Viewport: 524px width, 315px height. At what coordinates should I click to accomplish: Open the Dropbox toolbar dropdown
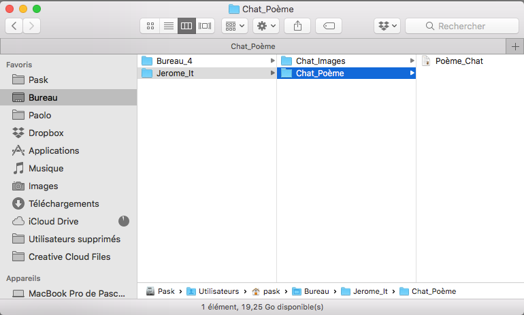click(387, 26)
